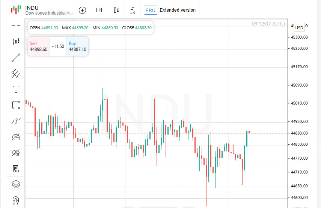The width and height of the screenshot is (321, 208).
Task: Select the Text annotation tool
Action: point(16,89)
